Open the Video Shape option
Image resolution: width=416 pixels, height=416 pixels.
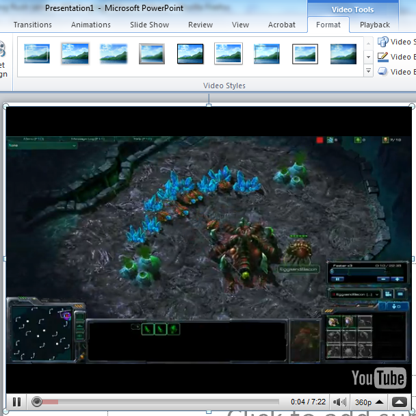click(397, 42)
